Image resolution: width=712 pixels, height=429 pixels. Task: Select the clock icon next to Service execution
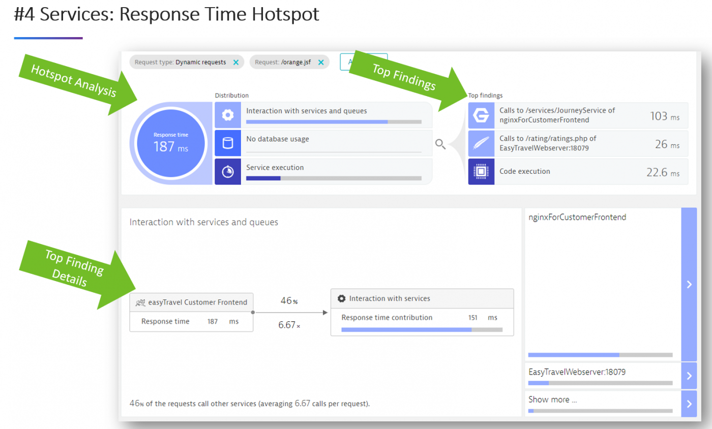[x=228, y=171]
